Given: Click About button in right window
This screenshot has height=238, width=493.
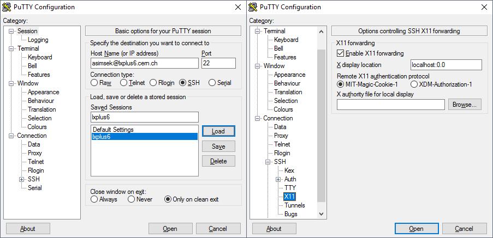Looking at the screenshot, I should (274, 229).
